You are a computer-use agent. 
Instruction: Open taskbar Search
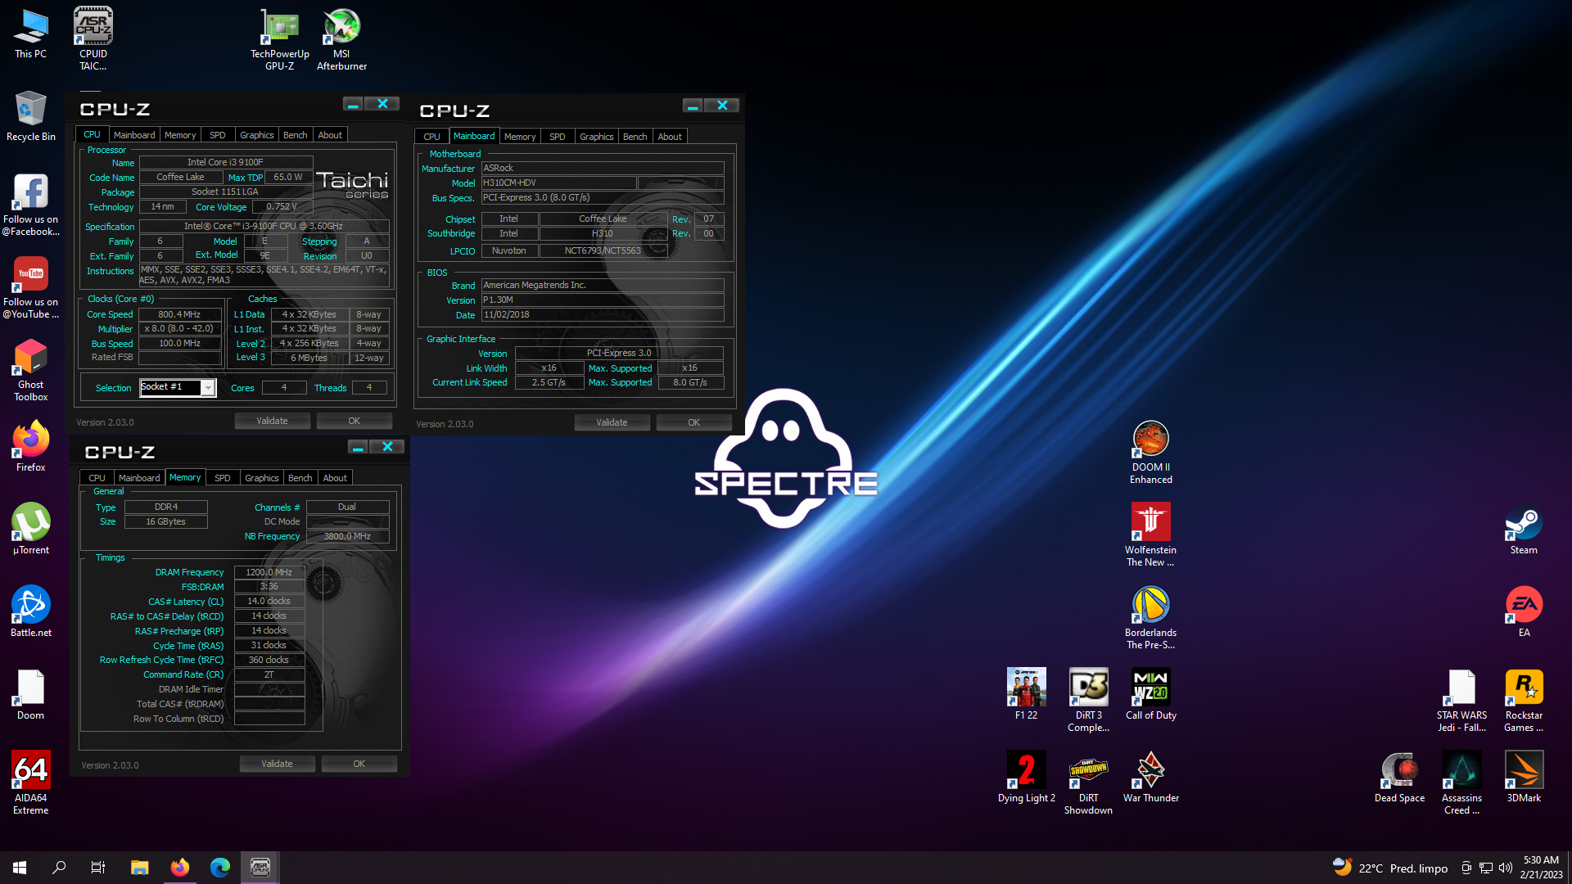[59, 868]
